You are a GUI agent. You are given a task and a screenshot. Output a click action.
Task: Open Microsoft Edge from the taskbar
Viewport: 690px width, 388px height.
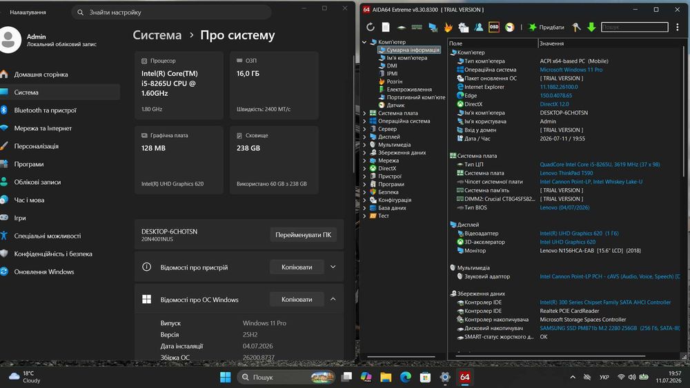(405, 377)
